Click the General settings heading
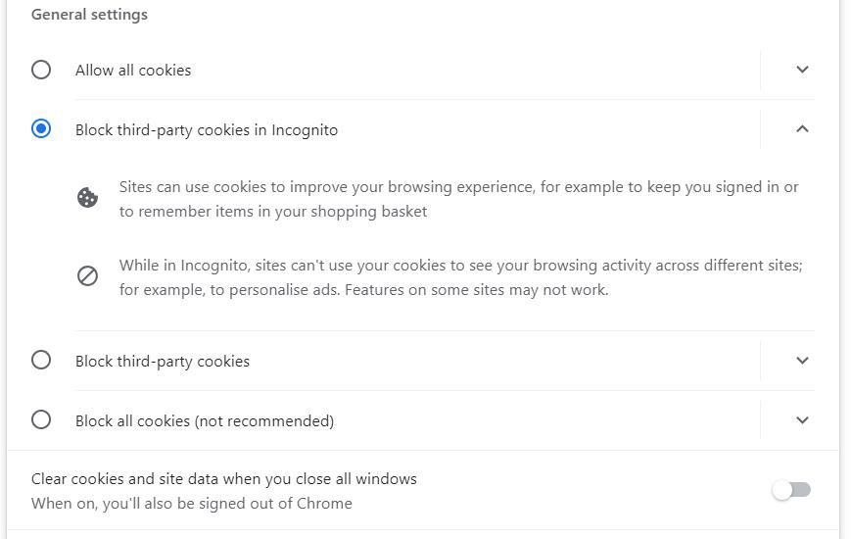This screenshot has height=539, width=851. coord(89,15)
